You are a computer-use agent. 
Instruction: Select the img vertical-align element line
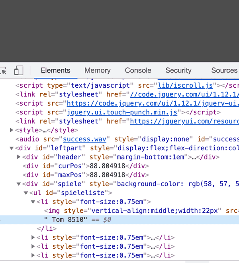131,211
